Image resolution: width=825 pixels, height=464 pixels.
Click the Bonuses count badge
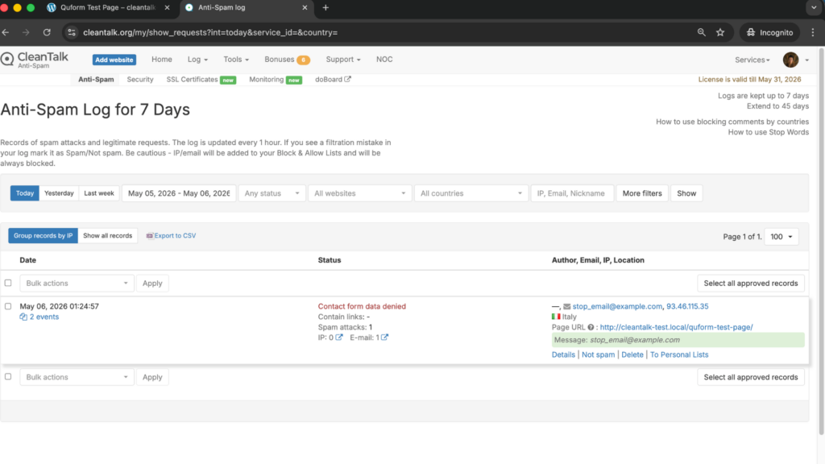(x=303, y=60)
